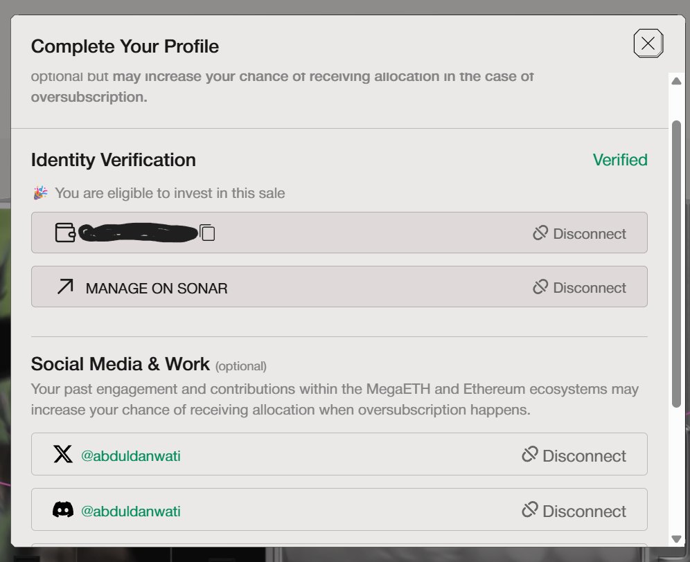The image size is (690, 562).
Task: Click the unlink icon in the Sonar row
Action: point(540,287)
